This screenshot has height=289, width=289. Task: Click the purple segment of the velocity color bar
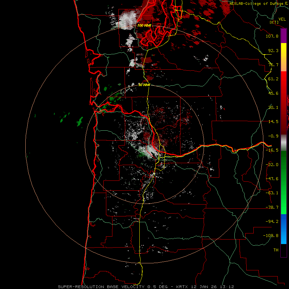(284, 36)
